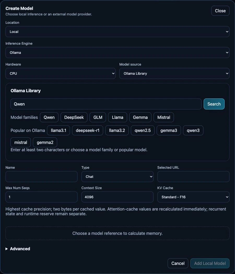Open the Location dropdown showing Local
Screen dimensions: 235x274
pyautogui.click(x=118, y=32)
